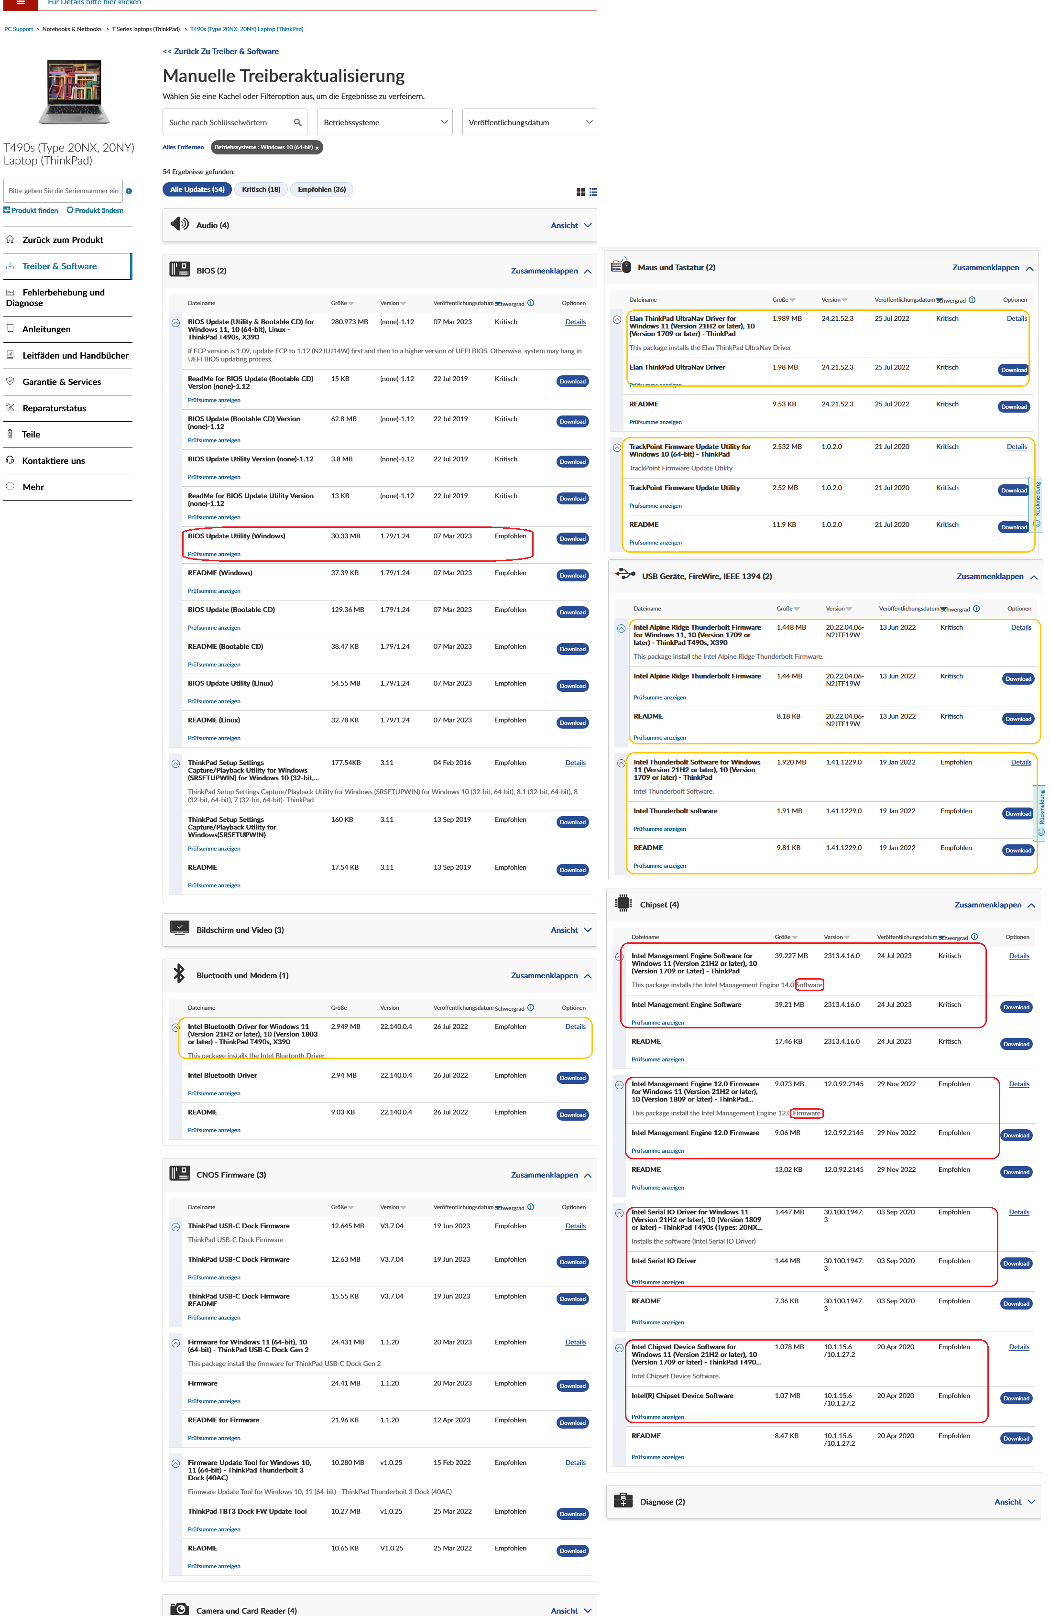
Task: Click Zurück Zu Treiber & Software link
Action: click(x=221, y=52)
